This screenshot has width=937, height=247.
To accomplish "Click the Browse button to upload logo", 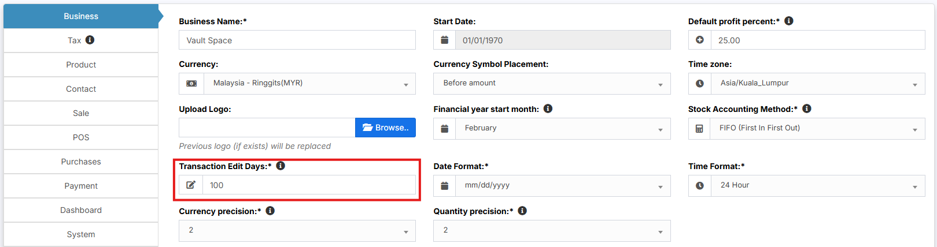I will pos(385,128).
